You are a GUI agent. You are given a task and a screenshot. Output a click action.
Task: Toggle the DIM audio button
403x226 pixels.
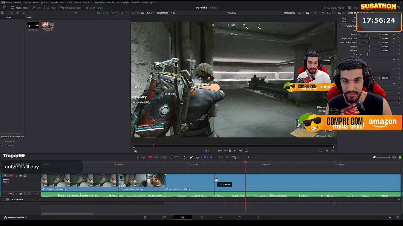[x=394, y=157]
